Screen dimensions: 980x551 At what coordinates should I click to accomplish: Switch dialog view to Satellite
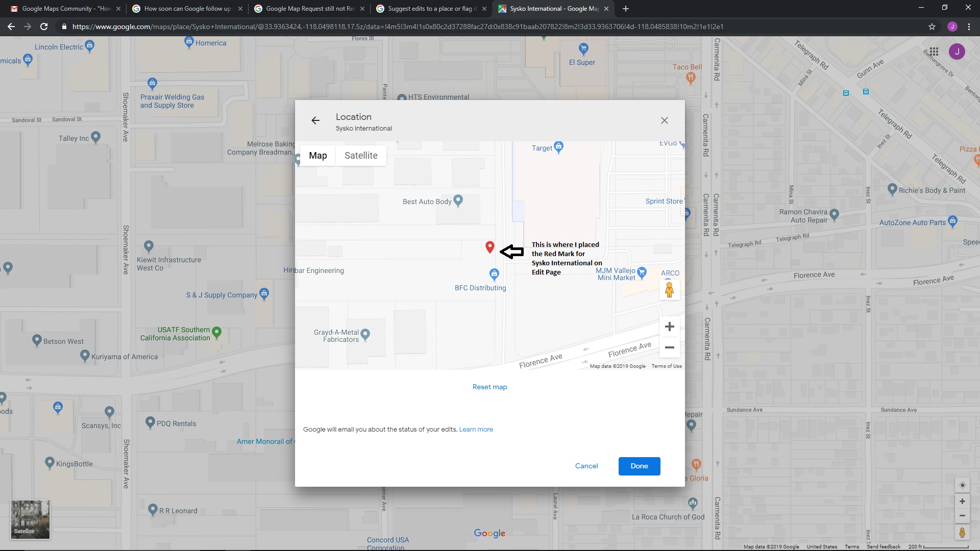tap(361, 156)
